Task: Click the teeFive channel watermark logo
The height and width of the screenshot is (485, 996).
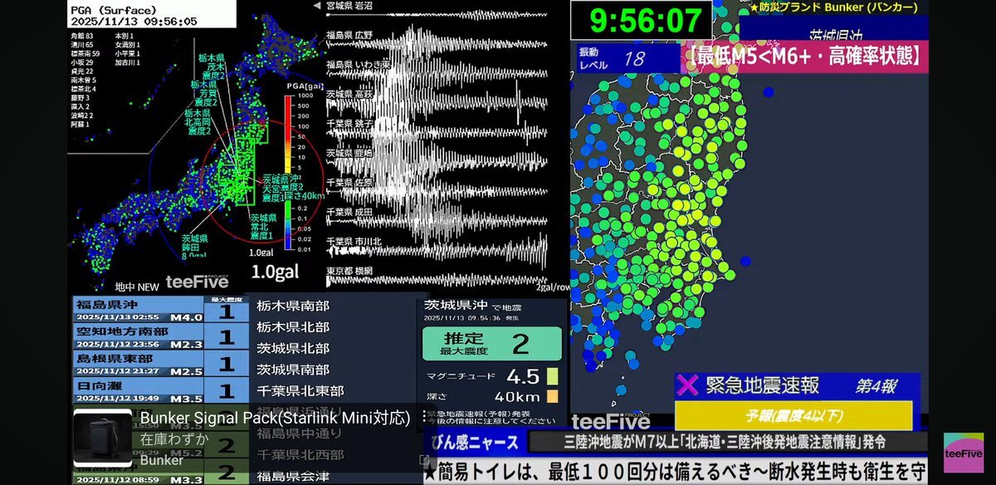Action: point(963,453)
